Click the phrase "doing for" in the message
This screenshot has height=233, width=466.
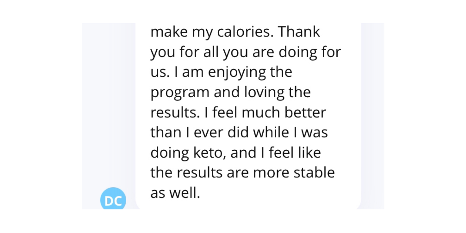click(x=310, y=52)
